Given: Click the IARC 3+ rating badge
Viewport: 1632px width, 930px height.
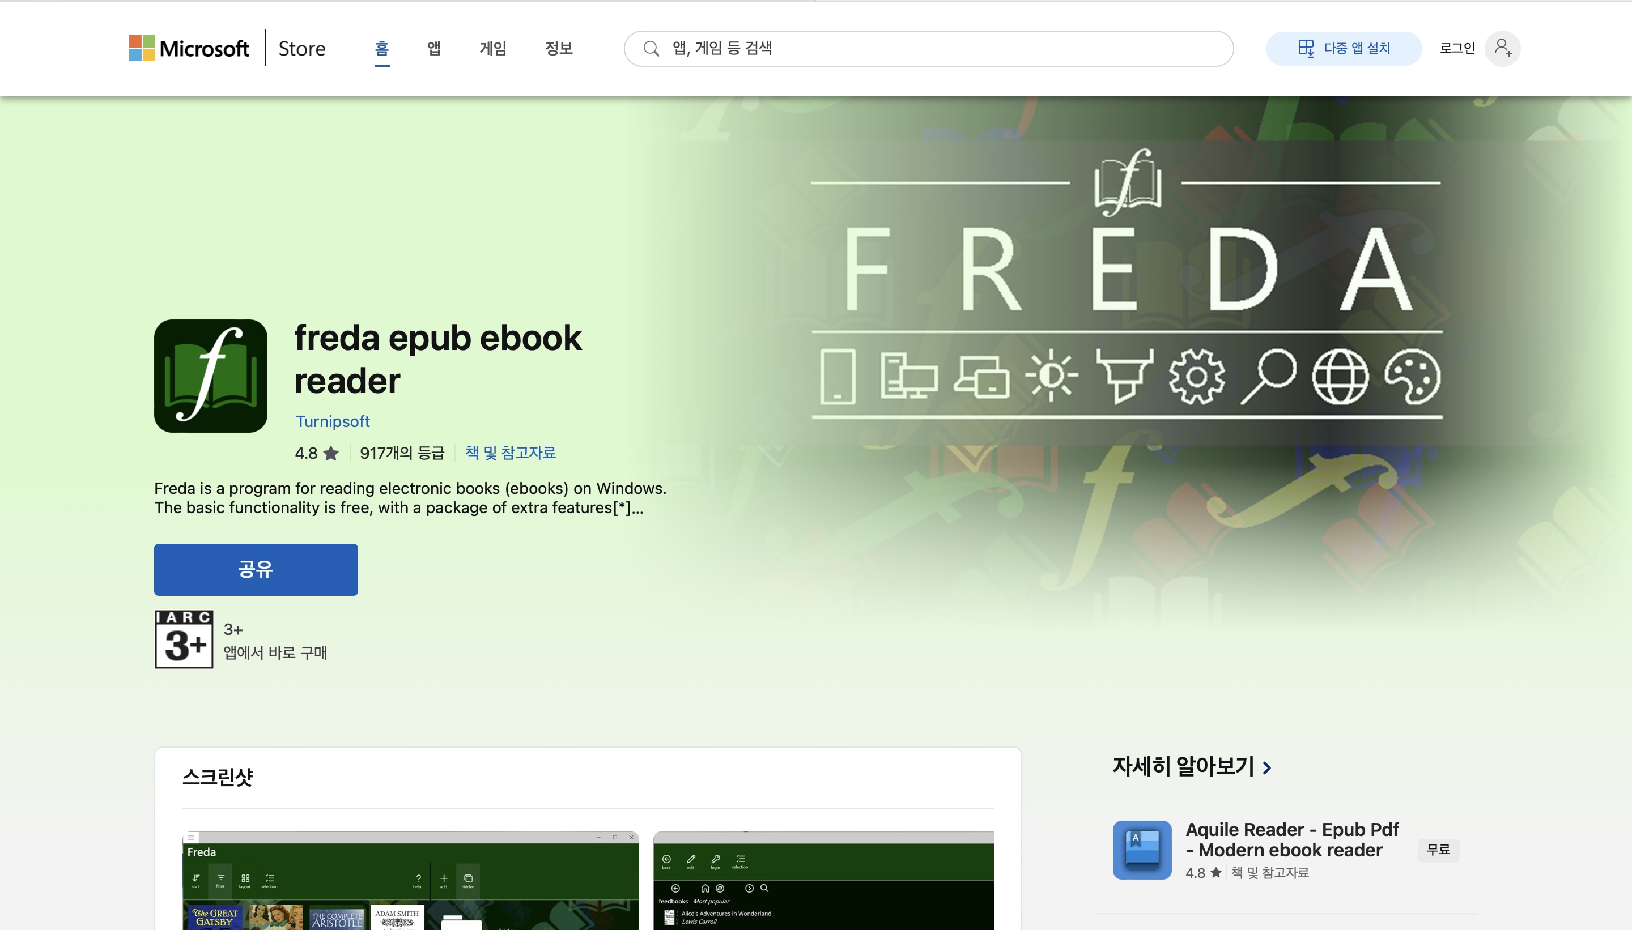Looking at the screenshot, I should (x=184, y=639).
